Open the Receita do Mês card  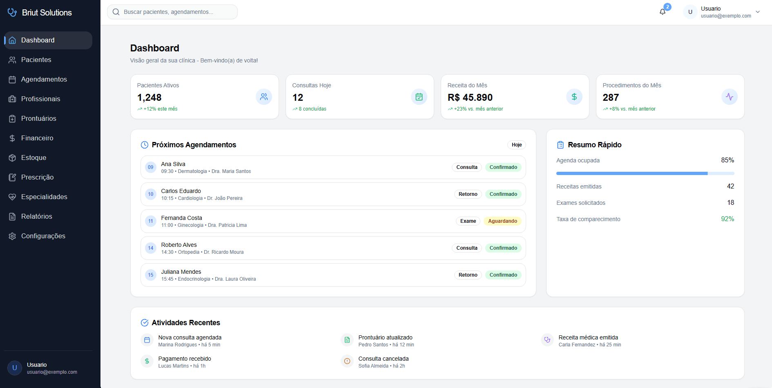click(515, 97)
